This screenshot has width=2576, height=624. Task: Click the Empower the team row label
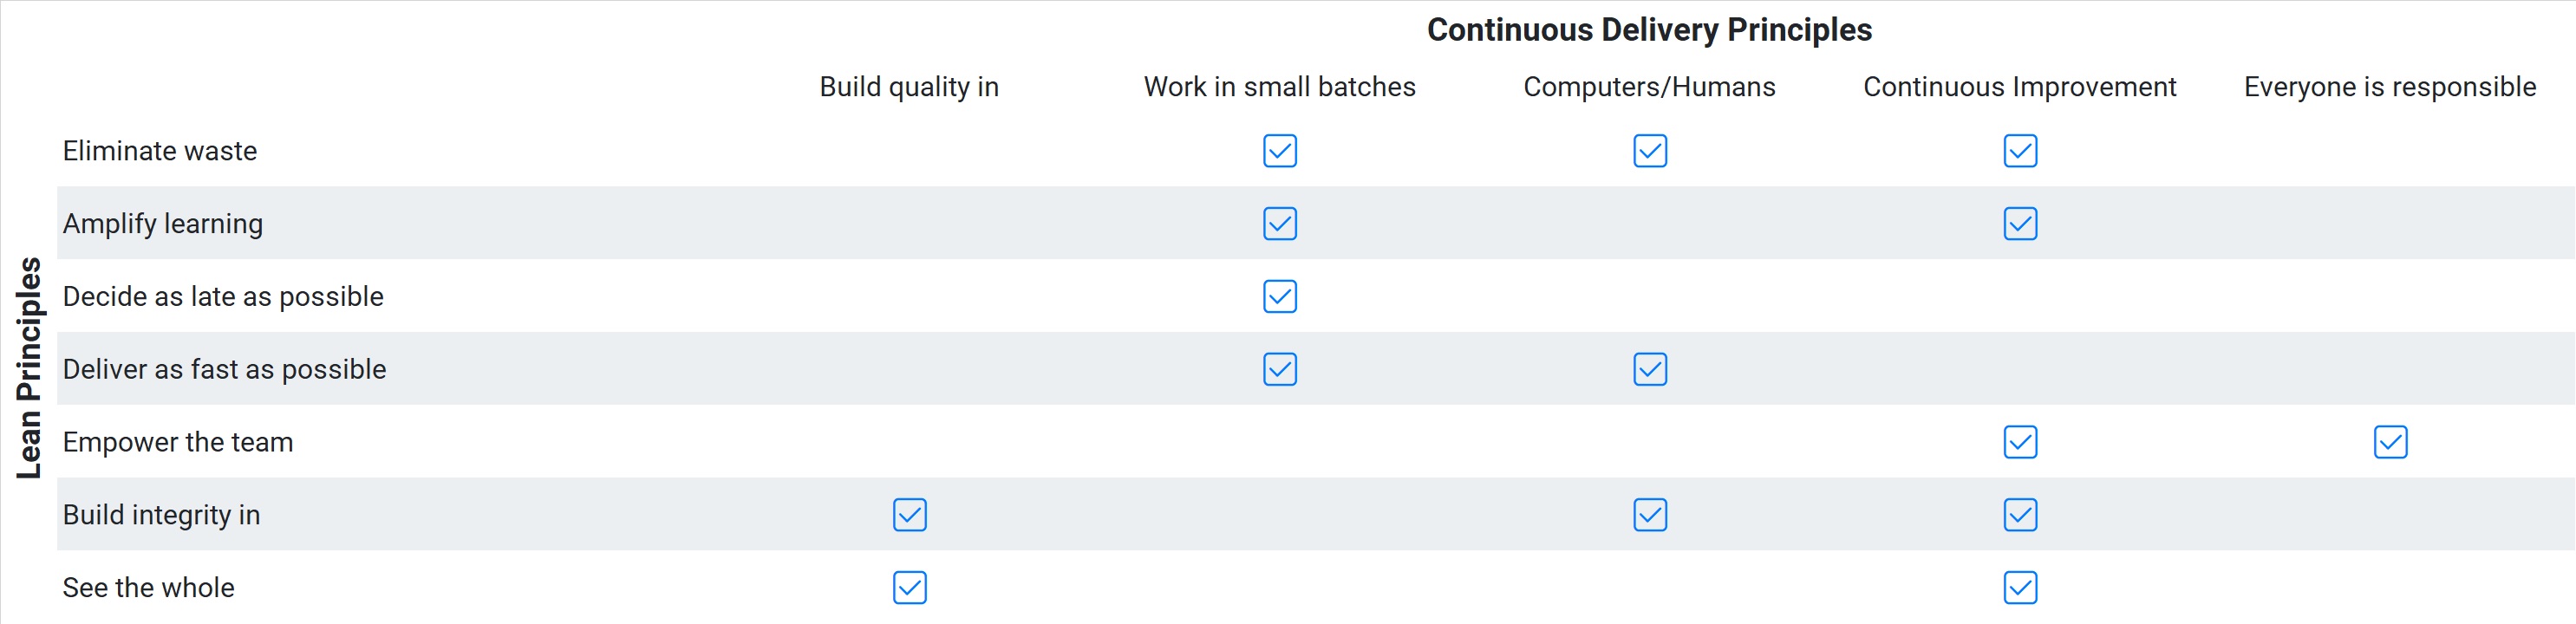[x=178, y=442]
